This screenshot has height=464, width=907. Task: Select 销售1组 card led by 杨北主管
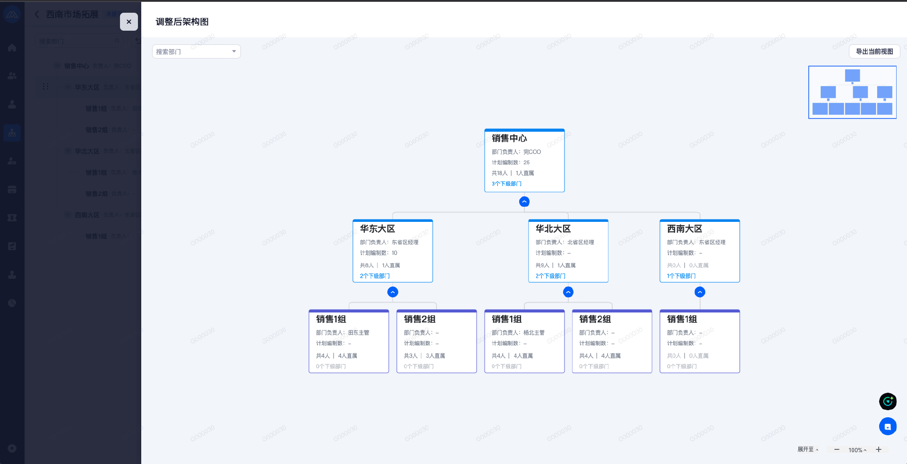[524, 341]
